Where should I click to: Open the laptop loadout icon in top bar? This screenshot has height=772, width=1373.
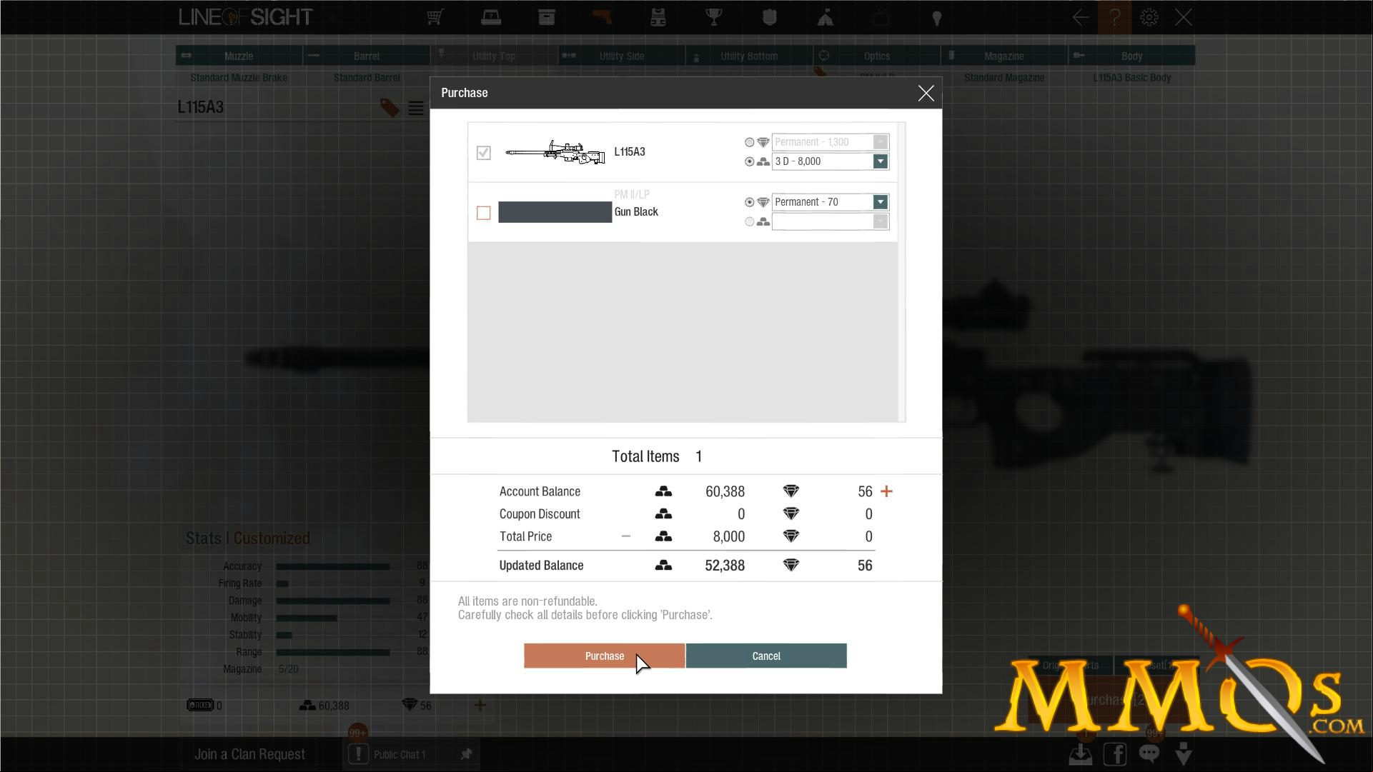coord(491,17)
